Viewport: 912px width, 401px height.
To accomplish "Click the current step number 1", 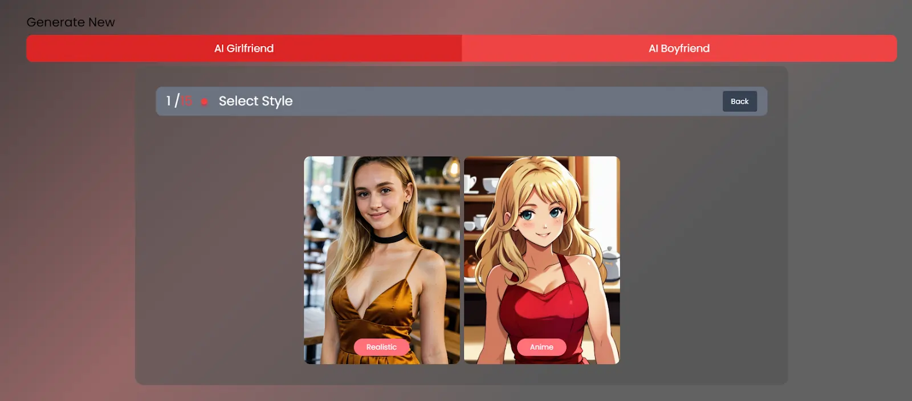I will point(168,101).
